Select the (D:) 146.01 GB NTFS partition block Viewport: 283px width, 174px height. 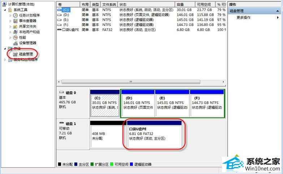coord(138,103)
